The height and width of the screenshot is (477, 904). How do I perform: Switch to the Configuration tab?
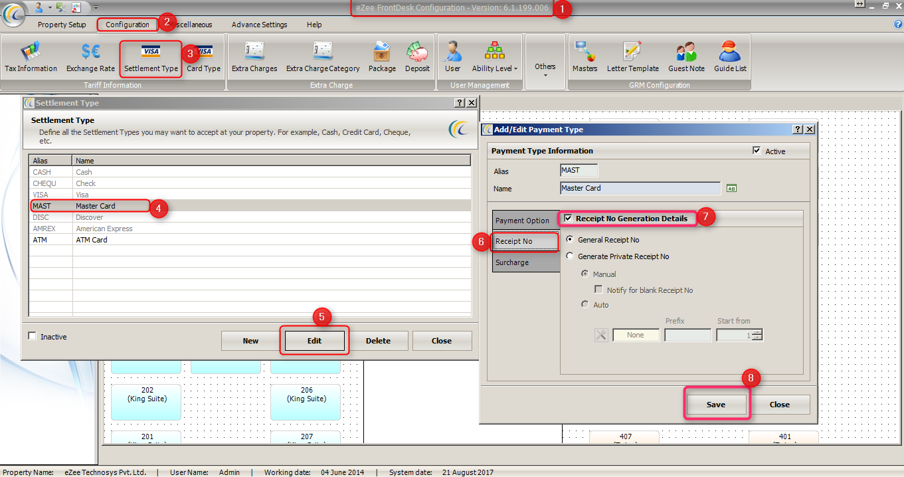tap(128, 25)
